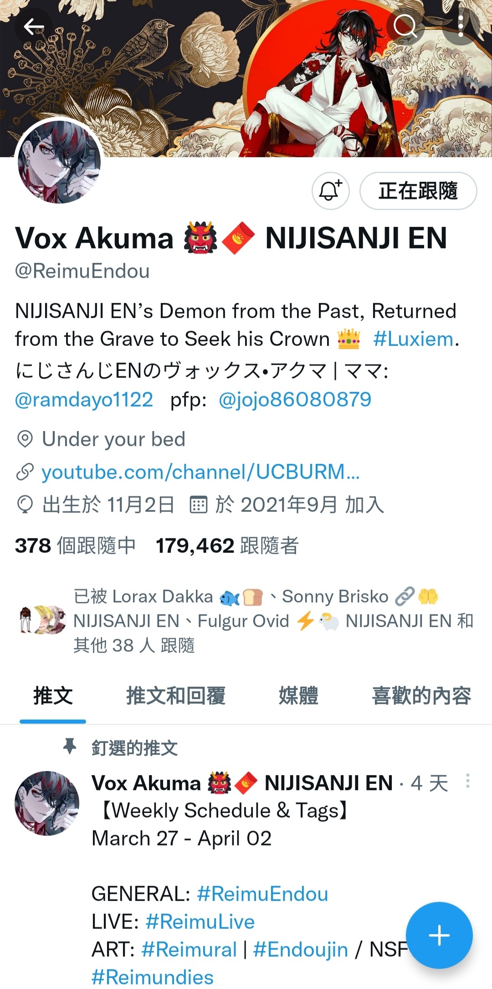Open the list of mutual followers
The height and width of the screenshot is (989, 492).
[x=246, y=621]
